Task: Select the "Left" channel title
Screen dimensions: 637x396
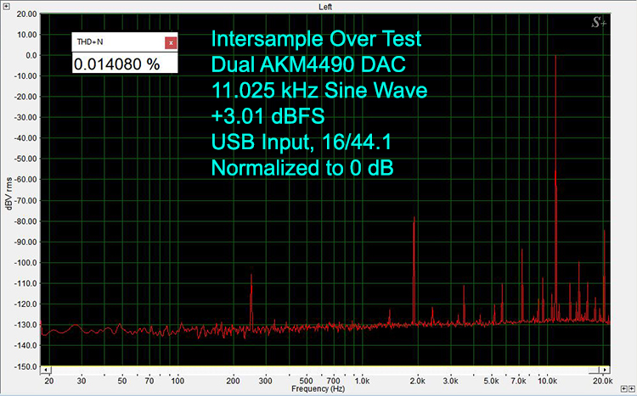Action: pyautogui.click(x=325, y=6)
